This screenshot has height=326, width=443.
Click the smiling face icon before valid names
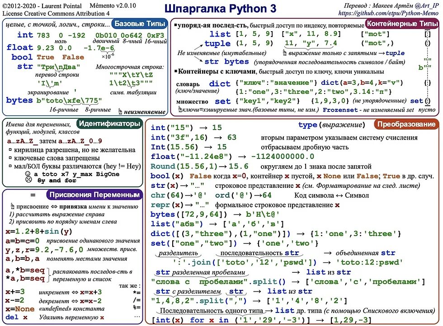[x=28, y=174]
